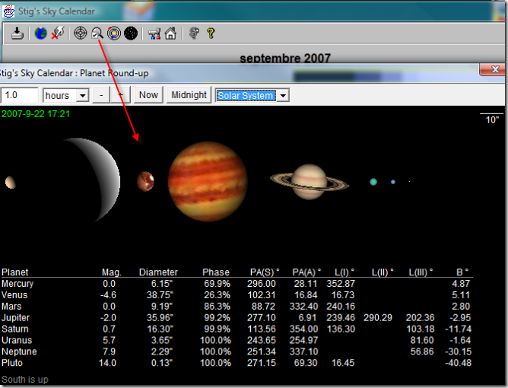
Task: Click the concentric orbit rings icon
Action: click(114, 33)
